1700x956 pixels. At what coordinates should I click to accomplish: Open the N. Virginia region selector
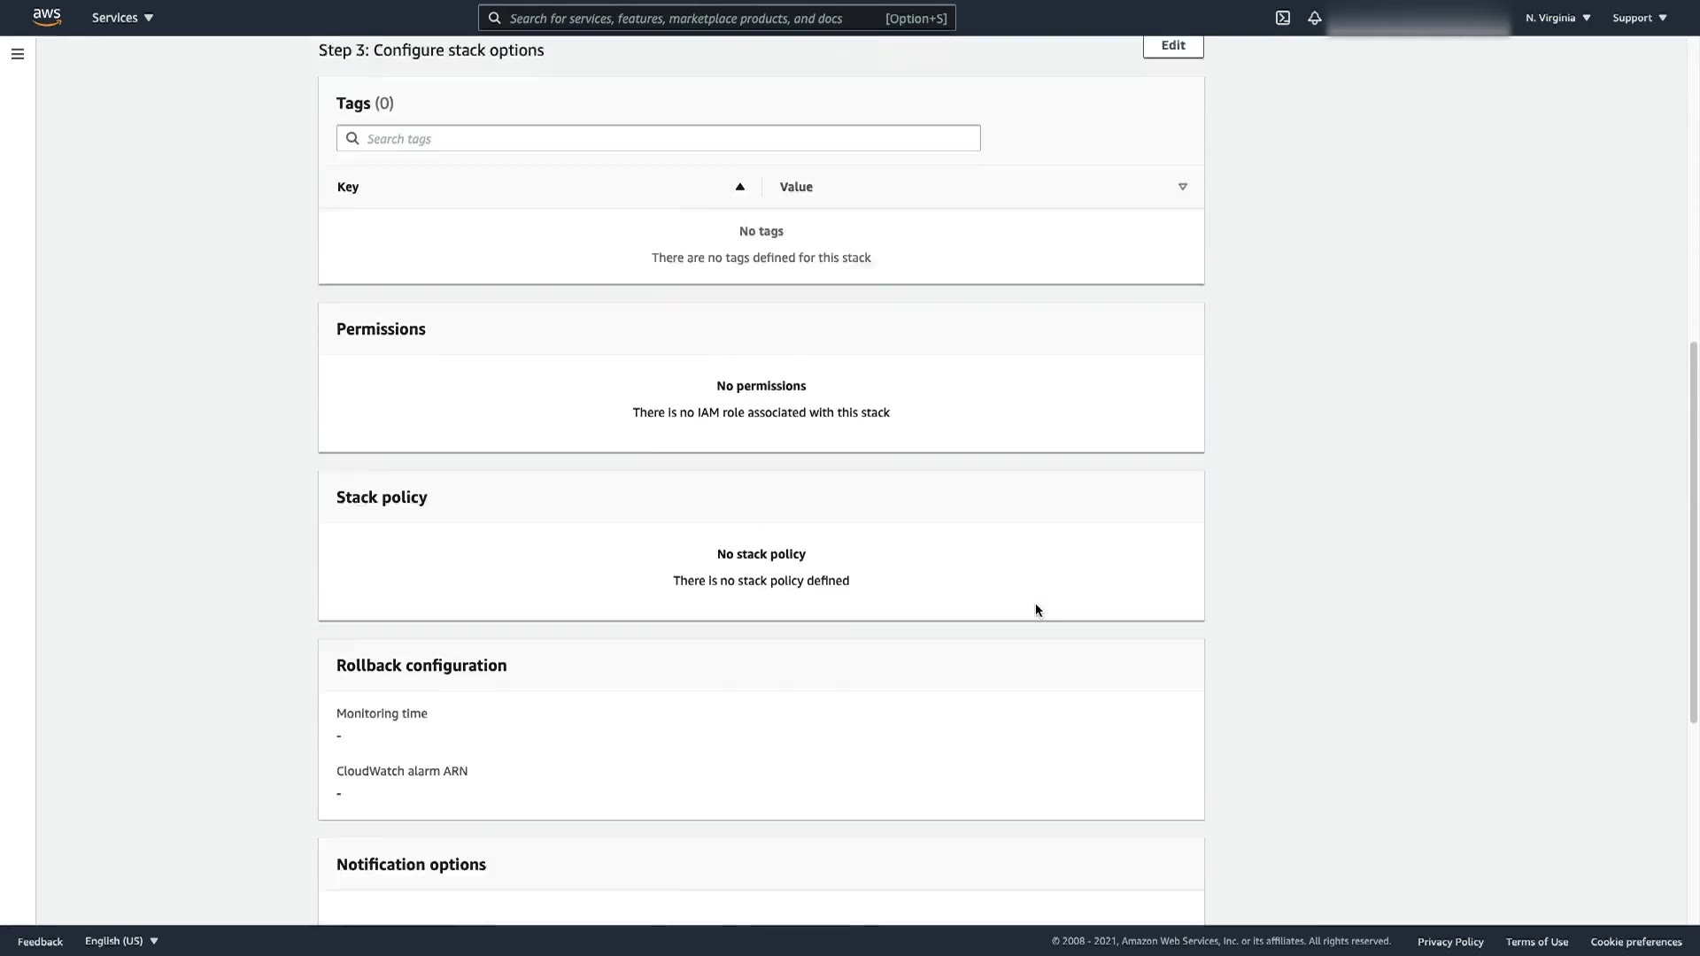click(x=1557, y=18)
